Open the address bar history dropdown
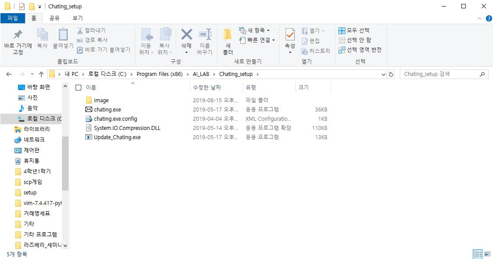The width and height of the screenshot is (493, 259). [x=383, y=74]
